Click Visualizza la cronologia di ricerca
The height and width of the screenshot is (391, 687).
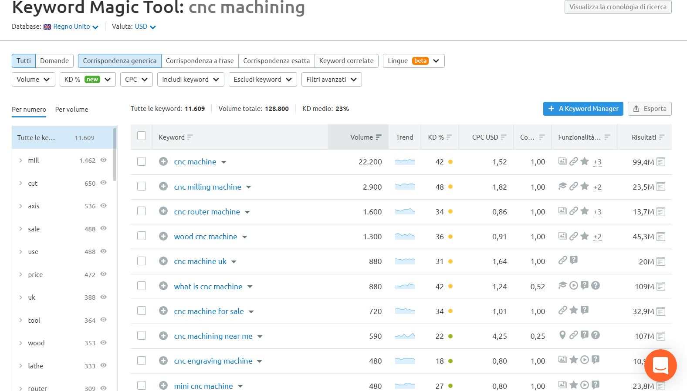tap(618, 7)
